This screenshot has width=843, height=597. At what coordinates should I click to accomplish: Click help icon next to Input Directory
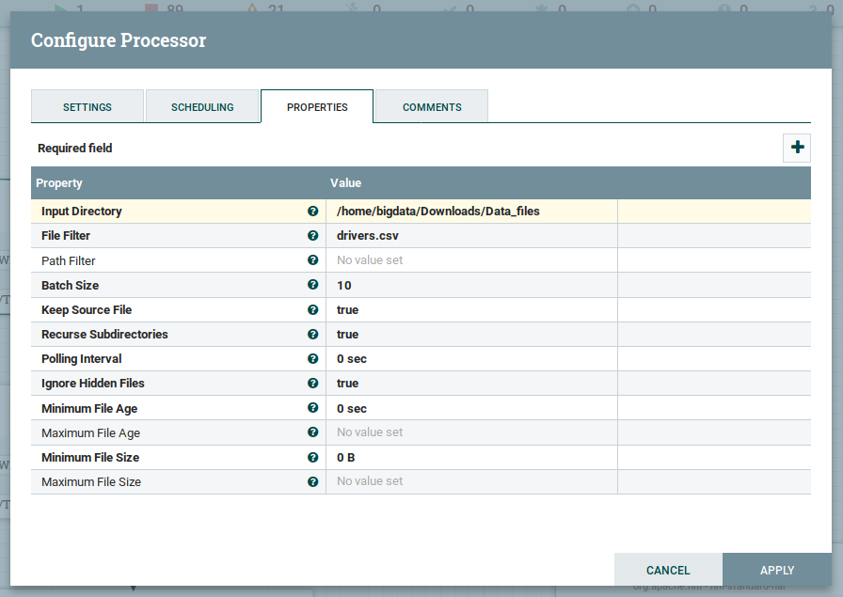pos(313,212)
